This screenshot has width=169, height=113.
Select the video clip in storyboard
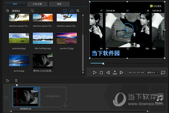(26, 97)
